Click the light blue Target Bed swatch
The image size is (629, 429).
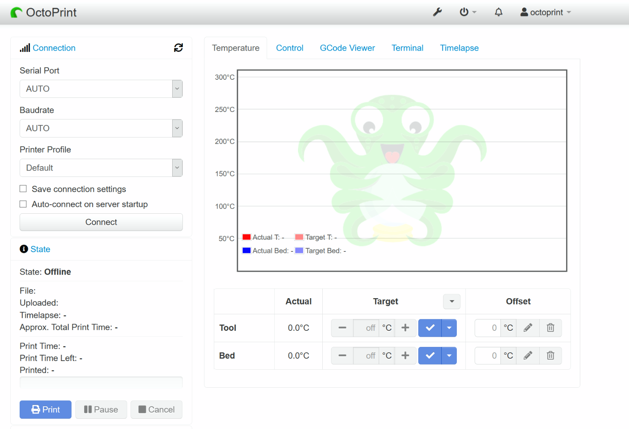pyautogui.click(x=299, y=250)
